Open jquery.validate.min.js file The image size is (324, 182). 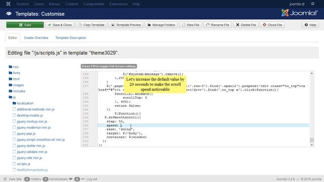pos(32,152)
